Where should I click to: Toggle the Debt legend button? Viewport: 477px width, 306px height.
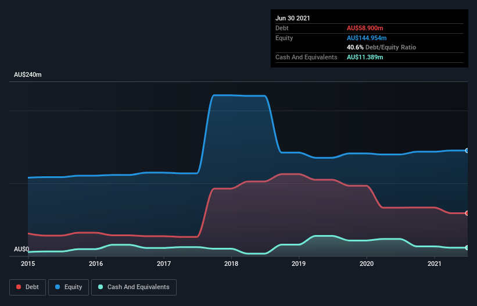point(27,287)
